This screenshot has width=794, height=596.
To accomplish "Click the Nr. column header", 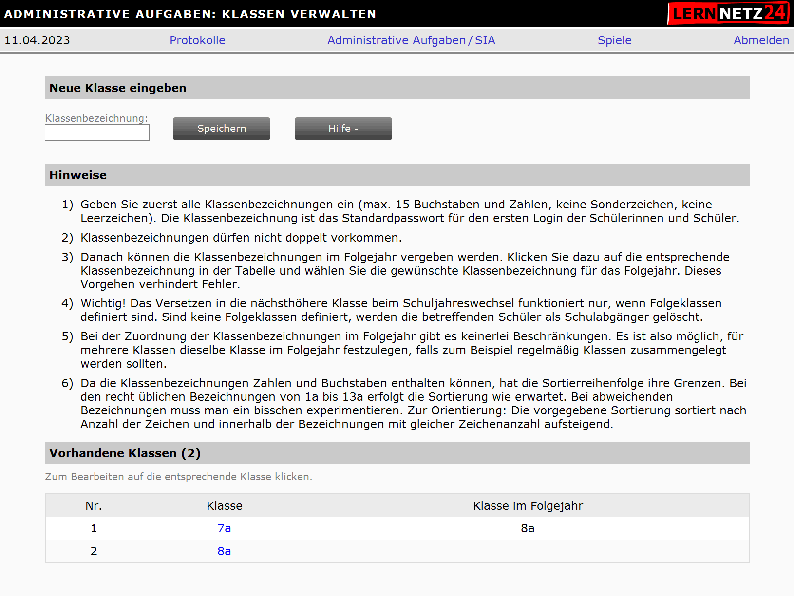I will [94, 506].
